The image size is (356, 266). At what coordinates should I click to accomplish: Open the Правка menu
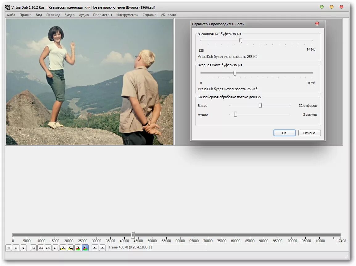pyautogui.click(x=25, y=15)
